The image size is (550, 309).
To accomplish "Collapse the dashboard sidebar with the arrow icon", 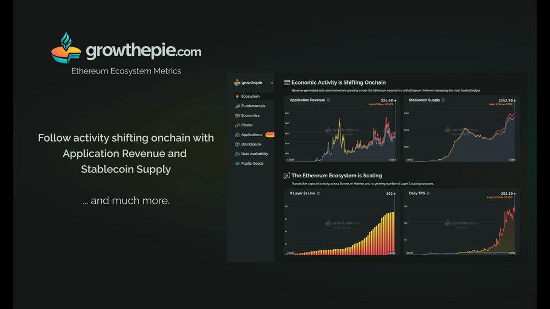I will tap(272, 83).
